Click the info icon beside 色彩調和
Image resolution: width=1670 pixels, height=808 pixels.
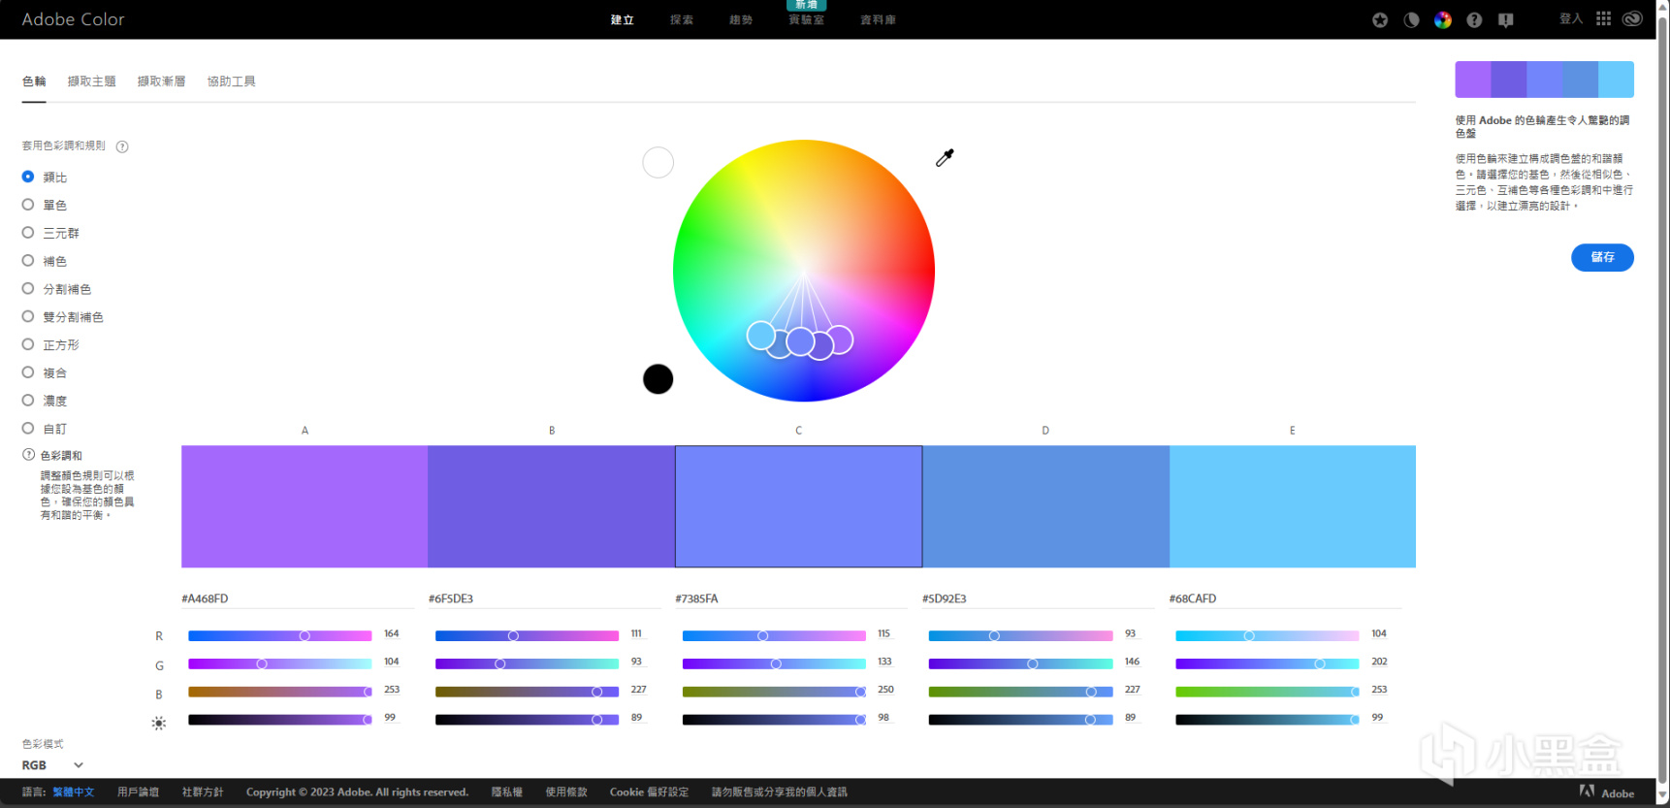[28, 454]
